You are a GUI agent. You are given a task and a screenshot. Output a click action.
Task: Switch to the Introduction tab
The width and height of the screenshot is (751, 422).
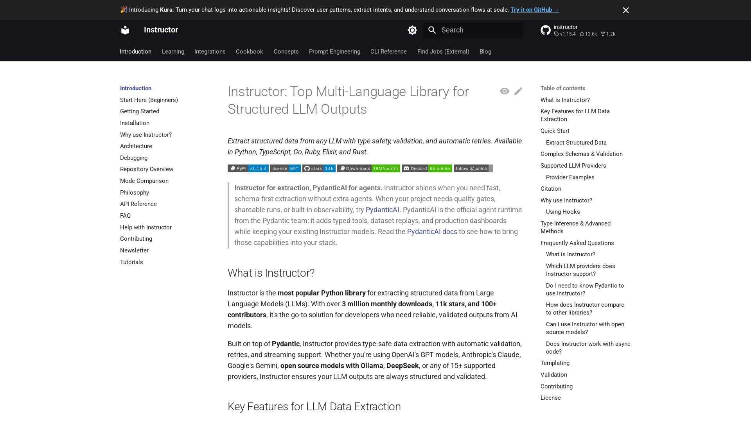click(135, 52)
